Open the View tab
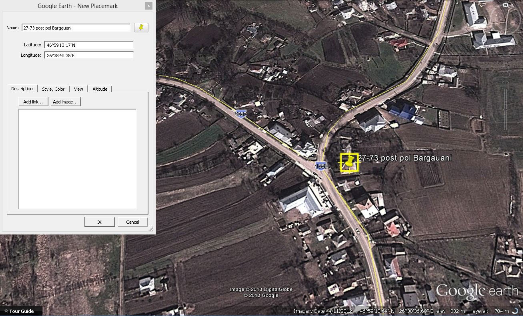The width and height of the screenshot is (523, 316). (x=78, y=89)
